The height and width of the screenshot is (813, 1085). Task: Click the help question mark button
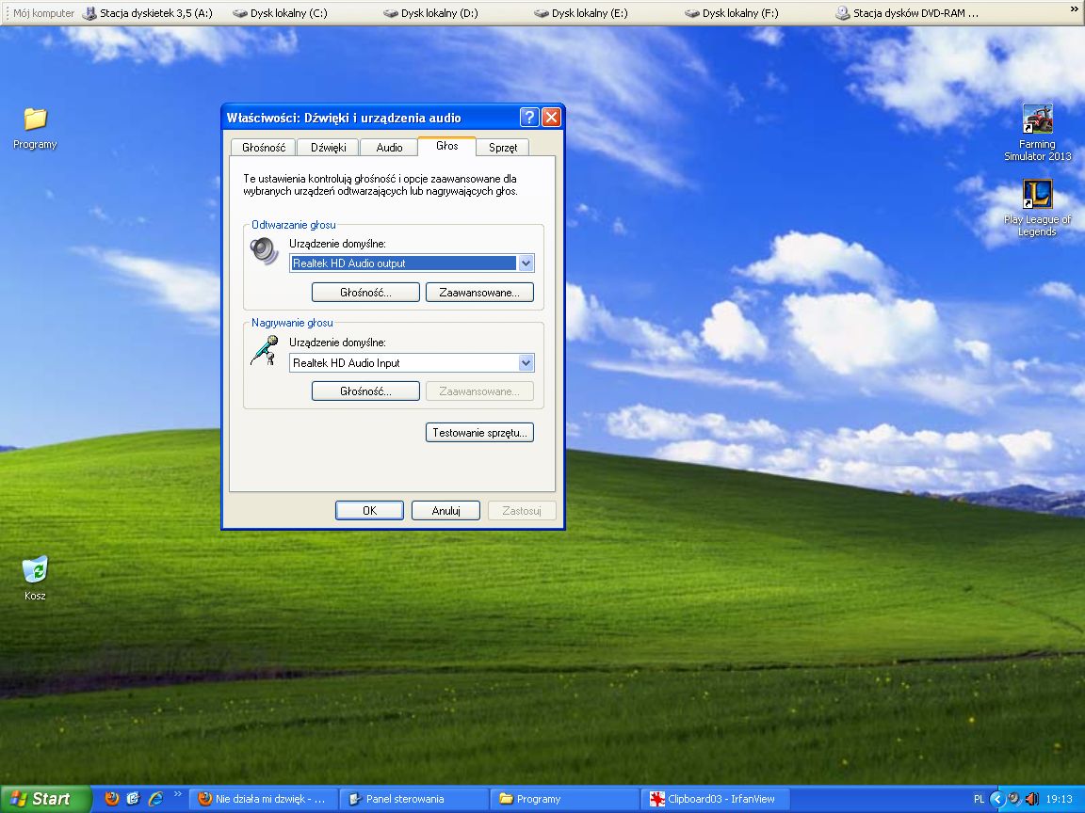(529, 118)
